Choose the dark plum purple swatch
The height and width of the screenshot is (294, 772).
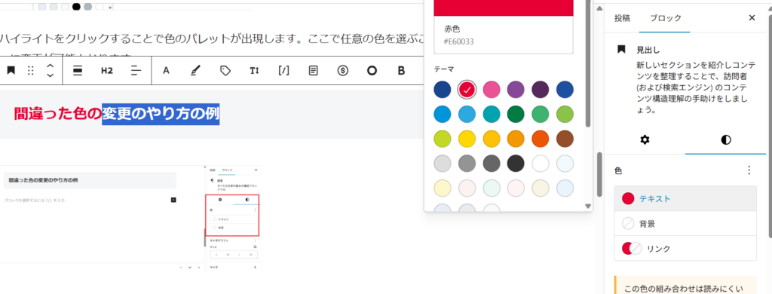pos(541,90)
